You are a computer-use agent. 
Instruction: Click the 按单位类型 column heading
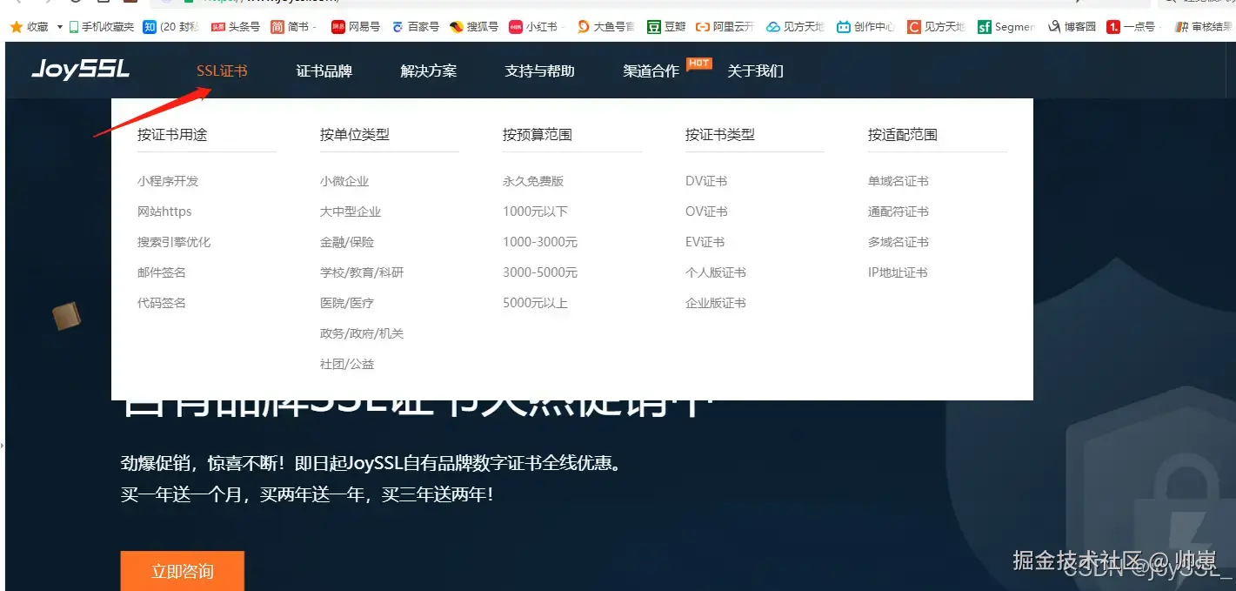pyautogui.click(x=355, y=135)
